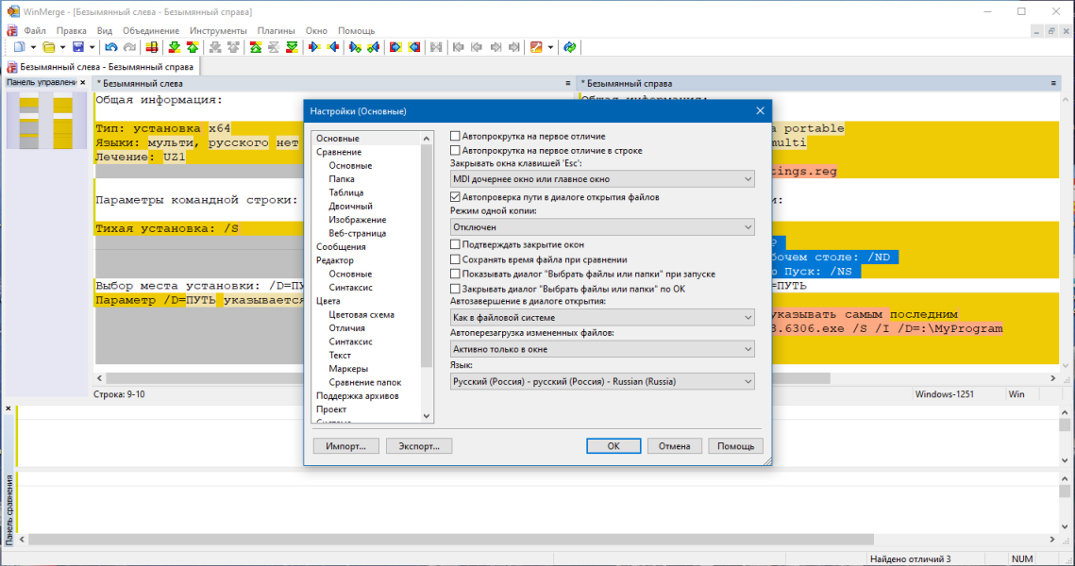Screen dimensions: 1075x566
Task: Jump to first difference icon
Action: point(256,47)
